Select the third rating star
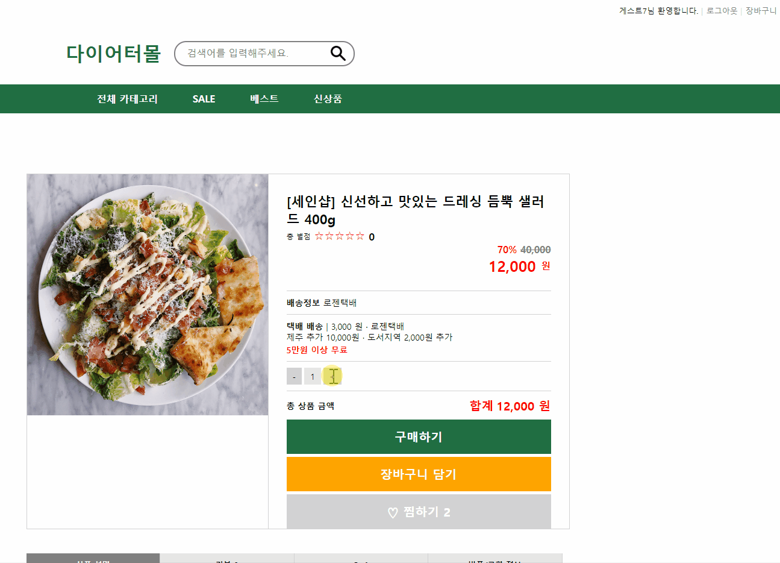Screen dimensions: 780x563 (340, 236)
